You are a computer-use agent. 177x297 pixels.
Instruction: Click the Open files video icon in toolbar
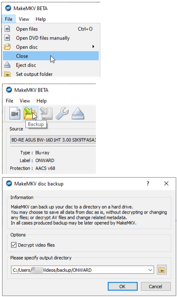tap(15, 113)
